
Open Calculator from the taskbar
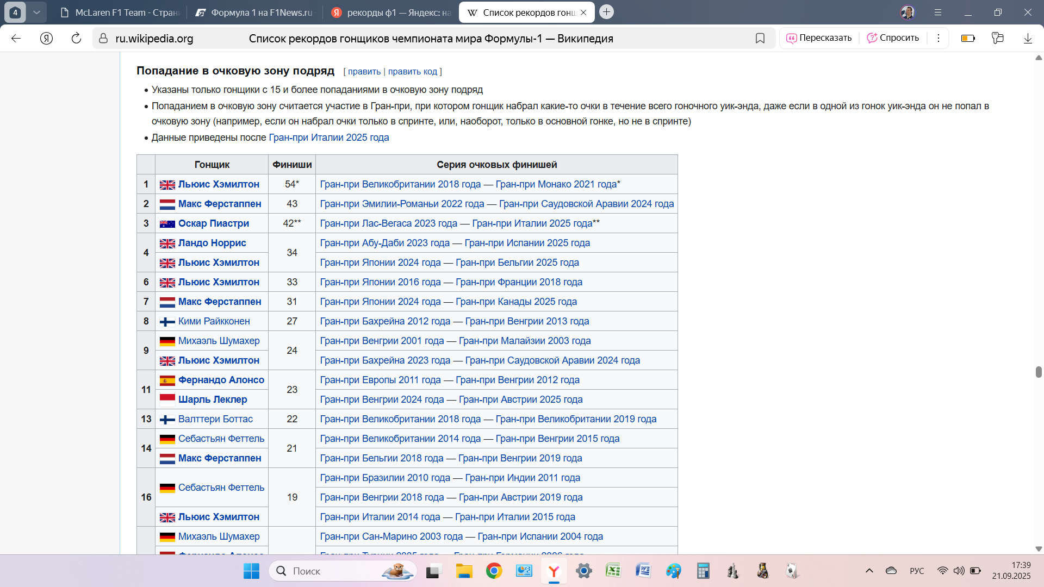(703, 571)
